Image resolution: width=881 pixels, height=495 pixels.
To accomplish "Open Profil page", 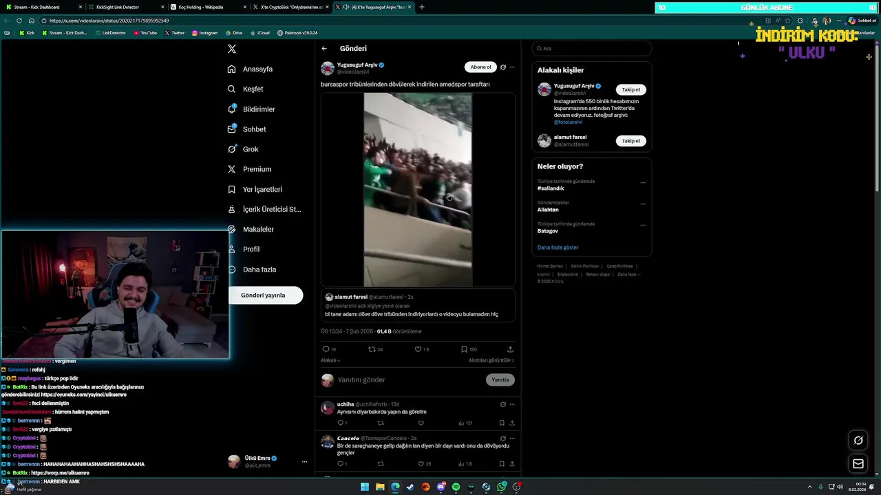I will 243,249.
